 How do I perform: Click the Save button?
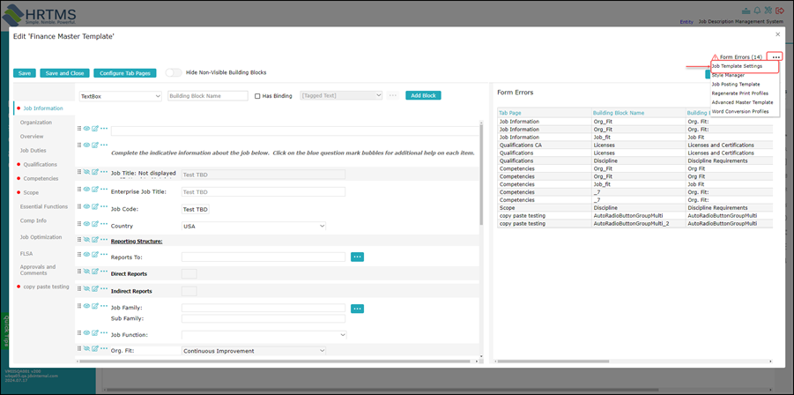click(x=25, y=73)
